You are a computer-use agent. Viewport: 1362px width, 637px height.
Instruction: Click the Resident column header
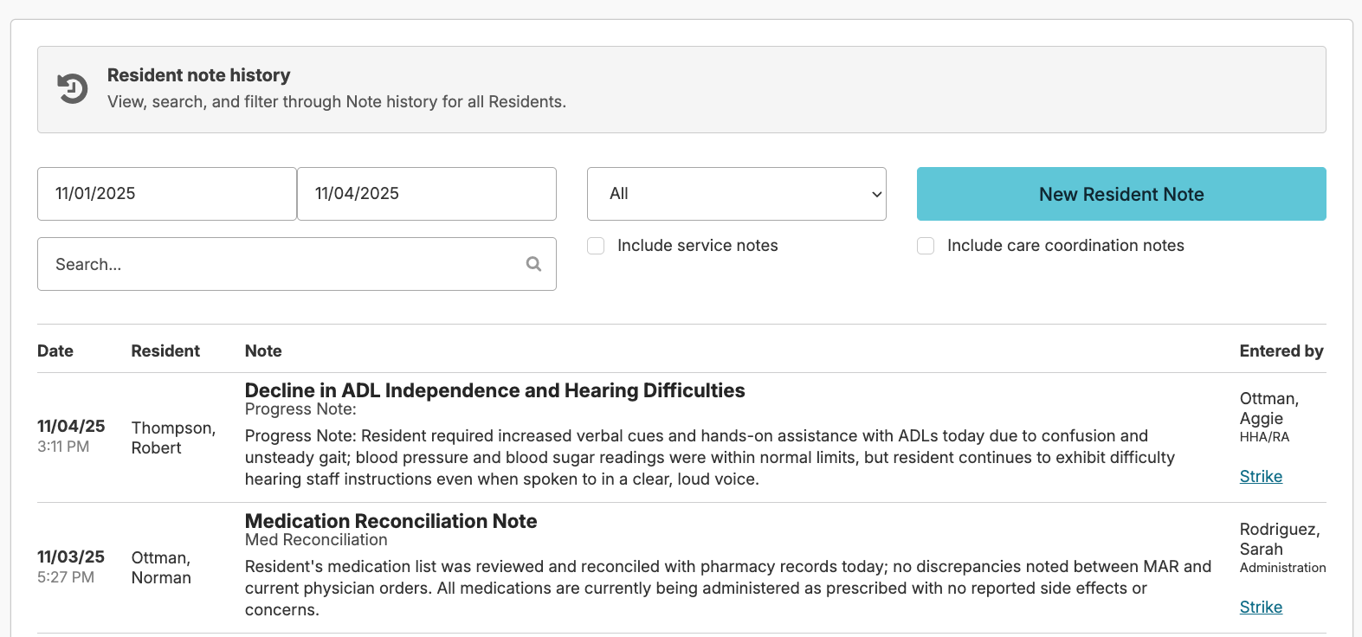(x=165, y=351)
